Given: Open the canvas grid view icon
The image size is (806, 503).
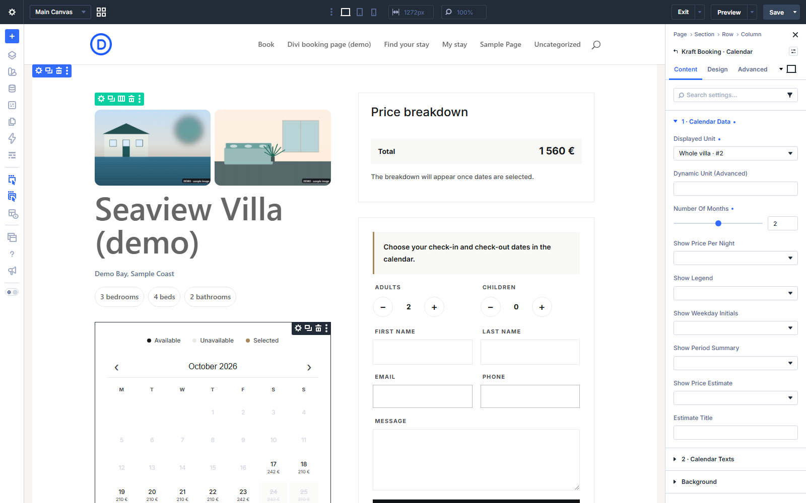Looking at the screenshot, I should (x=101, y=12).
